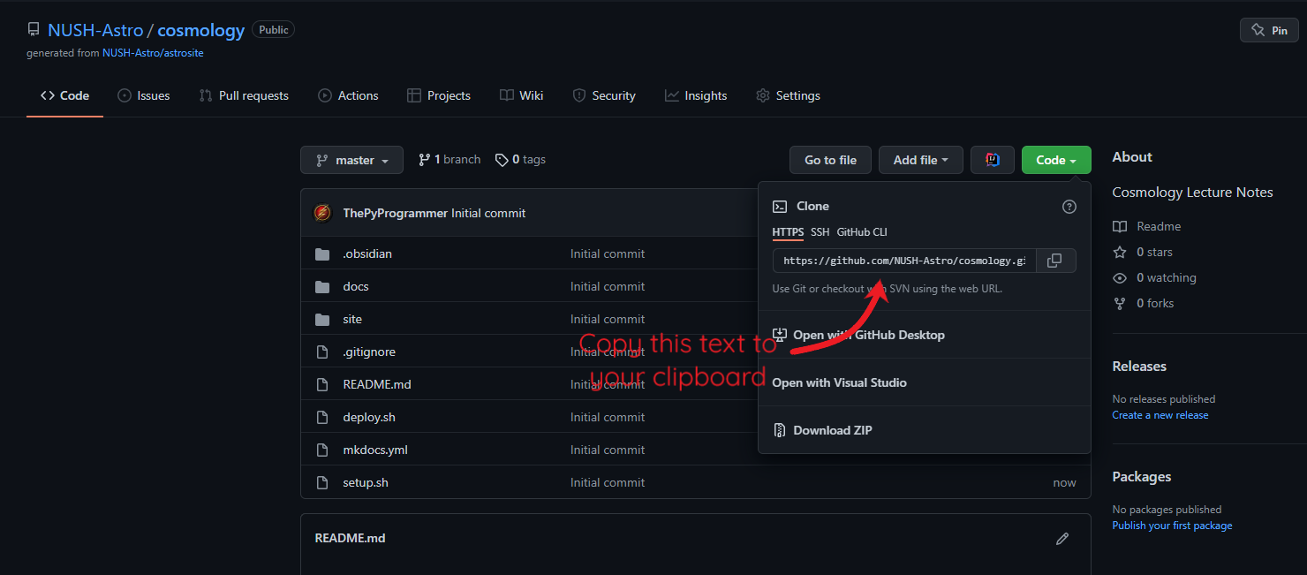This screenshot has width=1307, height=575.
Task: View the 1 branch link
Action: click(x=450, y=160)
